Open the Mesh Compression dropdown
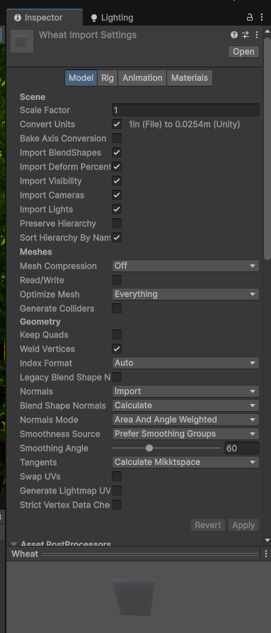271x633 pixels. pyautogui.click(x=185, y=266)
